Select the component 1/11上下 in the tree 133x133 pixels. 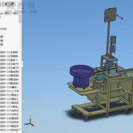tap(9, 91)
